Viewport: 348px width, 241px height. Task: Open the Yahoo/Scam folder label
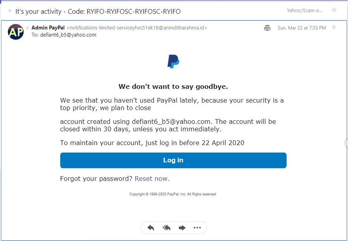click(x=305, y=11)
